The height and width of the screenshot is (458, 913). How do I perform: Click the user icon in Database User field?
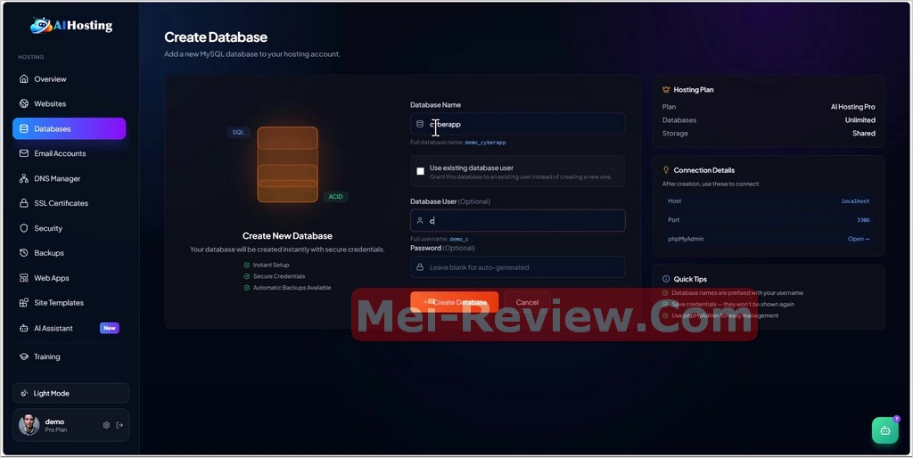point(420,221)
